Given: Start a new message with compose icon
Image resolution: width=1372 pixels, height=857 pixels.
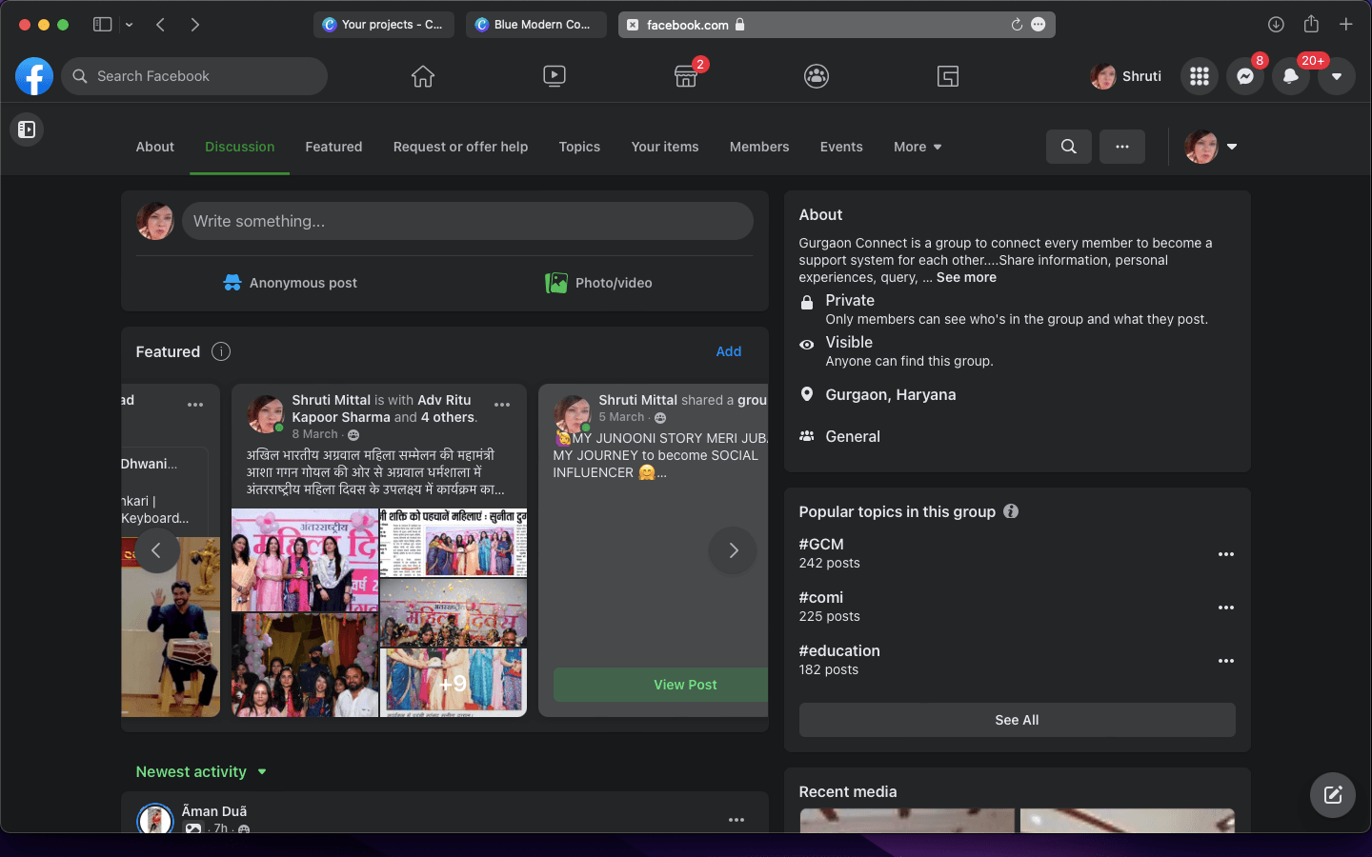Looking at the screenshot, I should 1333,795.
